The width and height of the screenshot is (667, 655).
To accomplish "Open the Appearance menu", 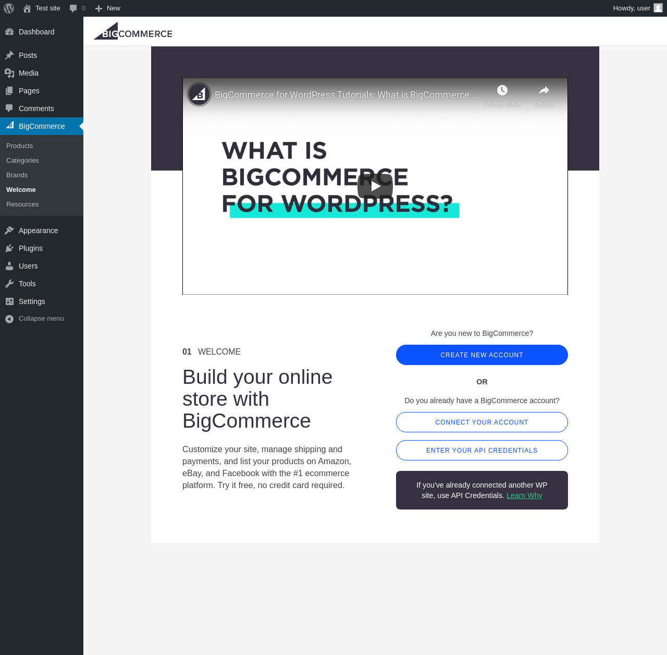I will [x=42, y=231].
